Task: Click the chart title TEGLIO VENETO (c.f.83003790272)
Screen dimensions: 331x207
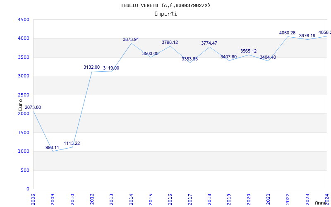Action: pos(165,5)
